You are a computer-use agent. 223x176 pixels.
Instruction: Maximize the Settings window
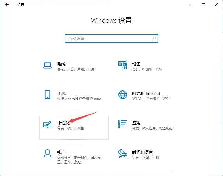(204, 5)
